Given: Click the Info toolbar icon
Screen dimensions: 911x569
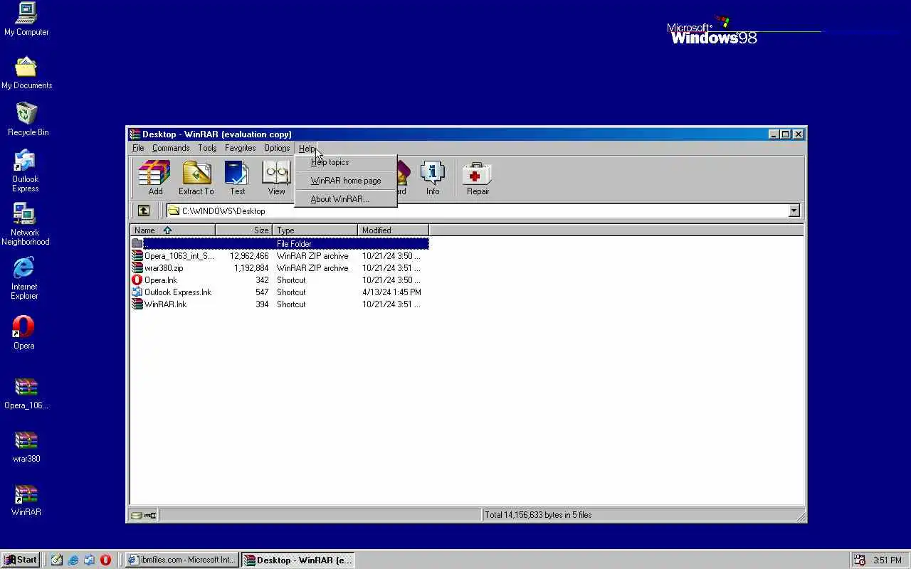Looking at the screenshot, I should (433, 177).
